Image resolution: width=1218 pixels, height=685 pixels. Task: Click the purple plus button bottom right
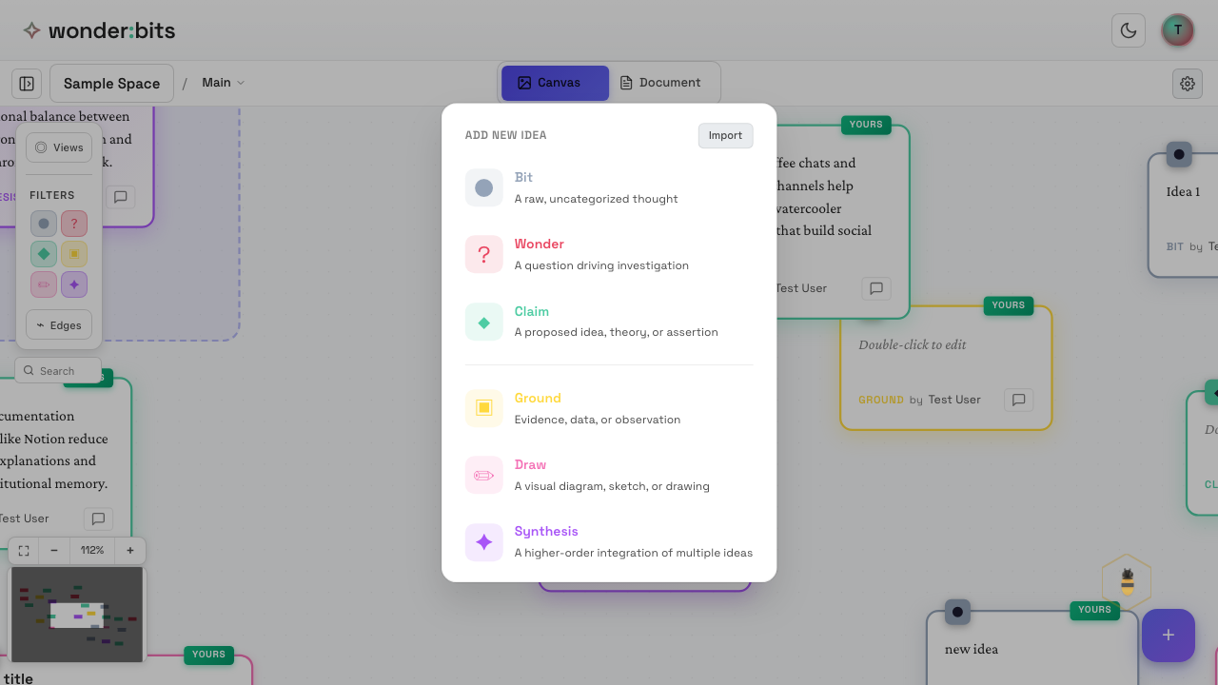1168,635
